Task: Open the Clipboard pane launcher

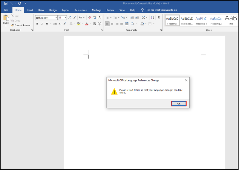Action: tap(32, 30)
